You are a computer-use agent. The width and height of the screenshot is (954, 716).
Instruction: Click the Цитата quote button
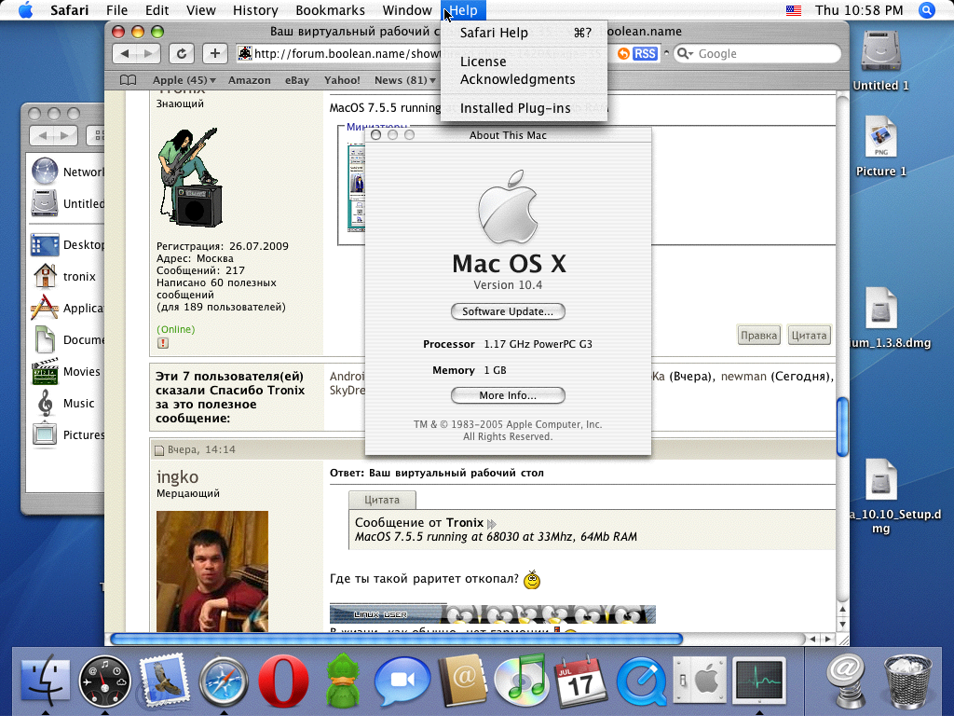(808, 336)
